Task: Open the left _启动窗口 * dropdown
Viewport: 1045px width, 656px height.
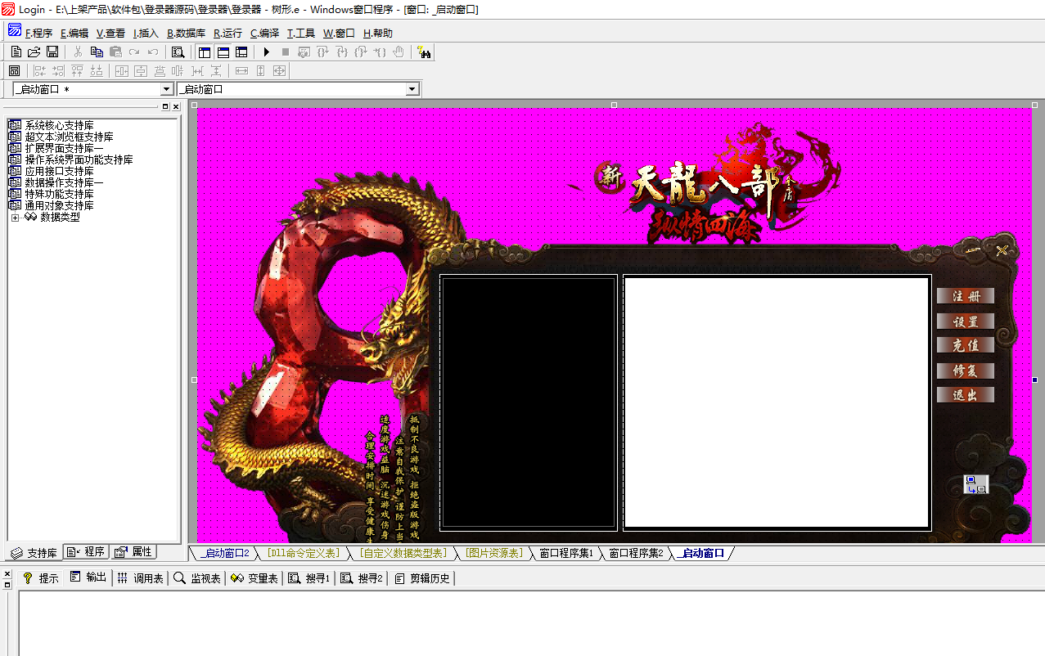Action: (167, 89)
